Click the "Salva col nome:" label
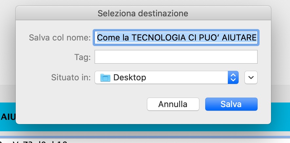The width and height of the screenshot is (290, 143). click(60, 38)
